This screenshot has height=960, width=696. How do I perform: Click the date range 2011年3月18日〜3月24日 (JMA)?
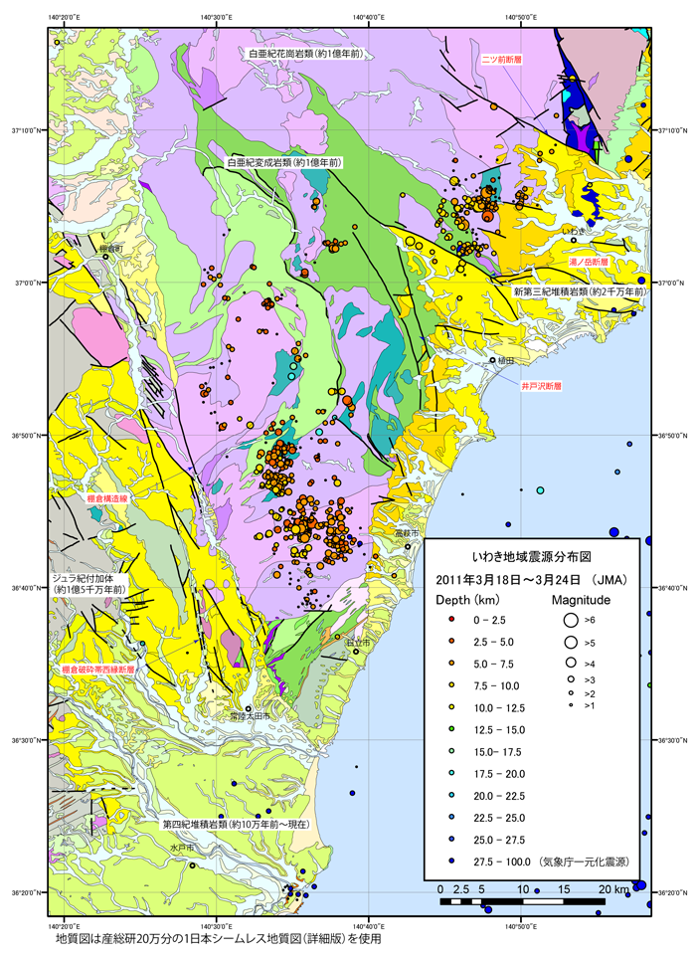coord(531,580)
